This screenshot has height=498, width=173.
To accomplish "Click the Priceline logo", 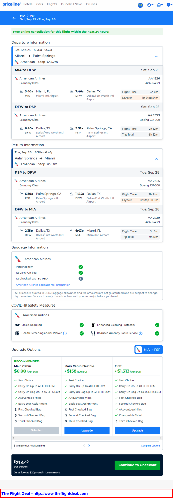I will [x=11, y=4].
